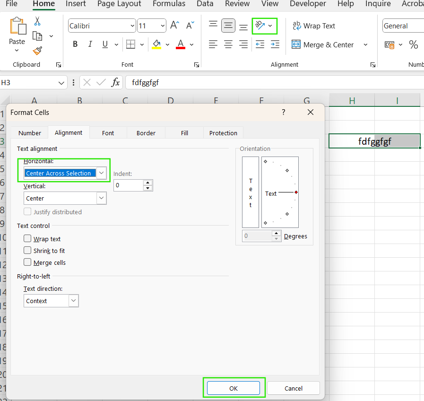
Task: Center text horizontally in ribbon
Action: pyautogui.click(x=228, y=44)
